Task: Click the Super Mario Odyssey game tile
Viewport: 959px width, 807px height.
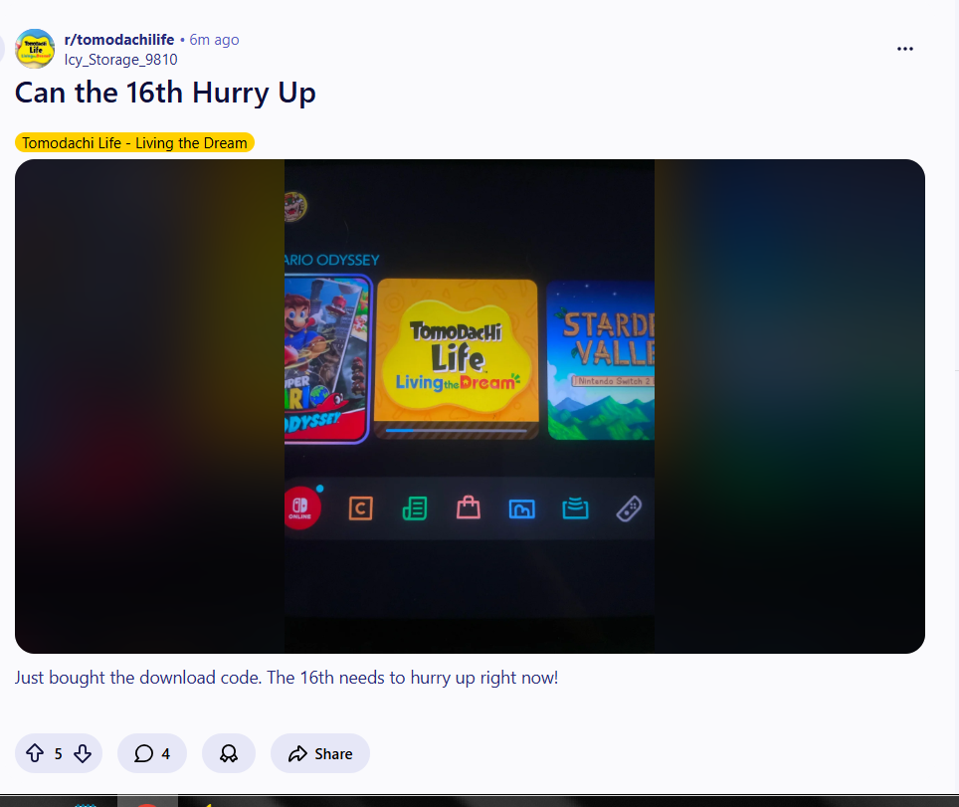Action: (327, 358)
